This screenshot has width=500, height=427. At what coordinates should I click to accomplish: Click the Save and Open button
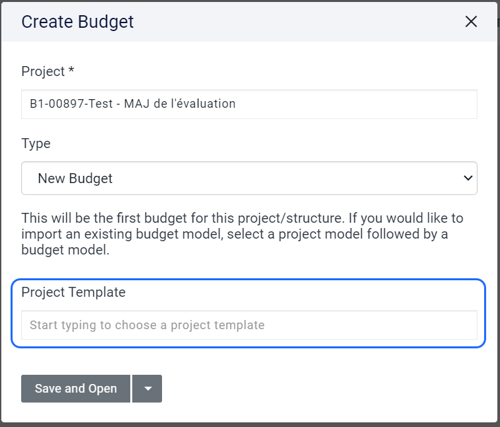coord(76,389)
